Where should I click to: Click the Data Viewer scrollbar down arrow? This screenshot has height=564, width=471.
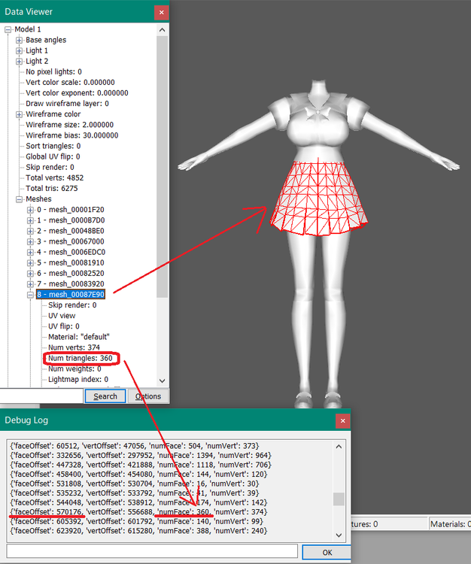coord(163,381)
